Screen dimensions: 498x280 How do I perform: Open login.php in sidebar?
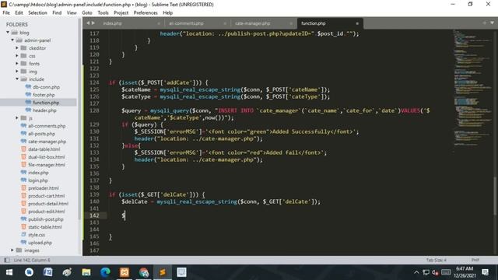tap(38, 180)
